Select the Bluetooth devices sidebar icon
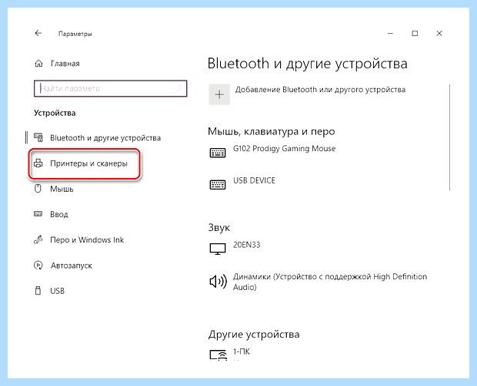This screenshot has height=386, width=477. [x=38, y=137]
